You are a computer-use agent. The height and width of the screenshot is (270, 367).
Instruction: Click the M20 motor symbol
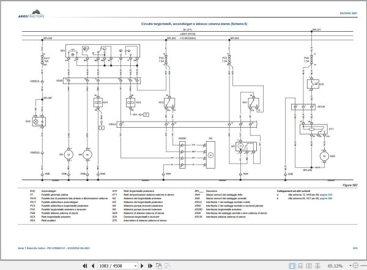(x=324, y=156)
